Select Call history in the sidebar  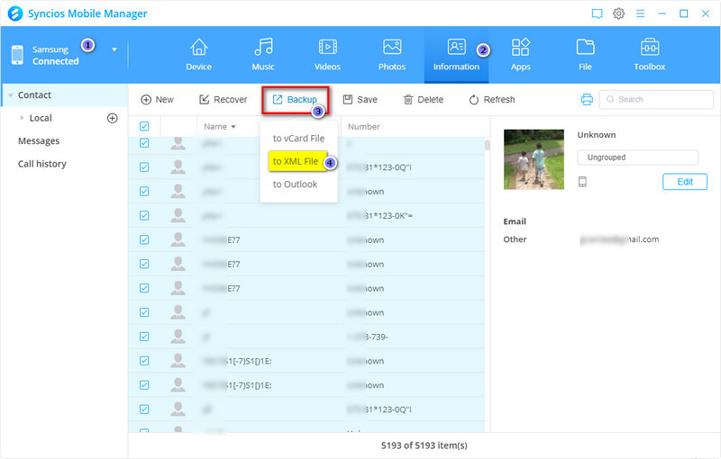[x=41, y=164]
